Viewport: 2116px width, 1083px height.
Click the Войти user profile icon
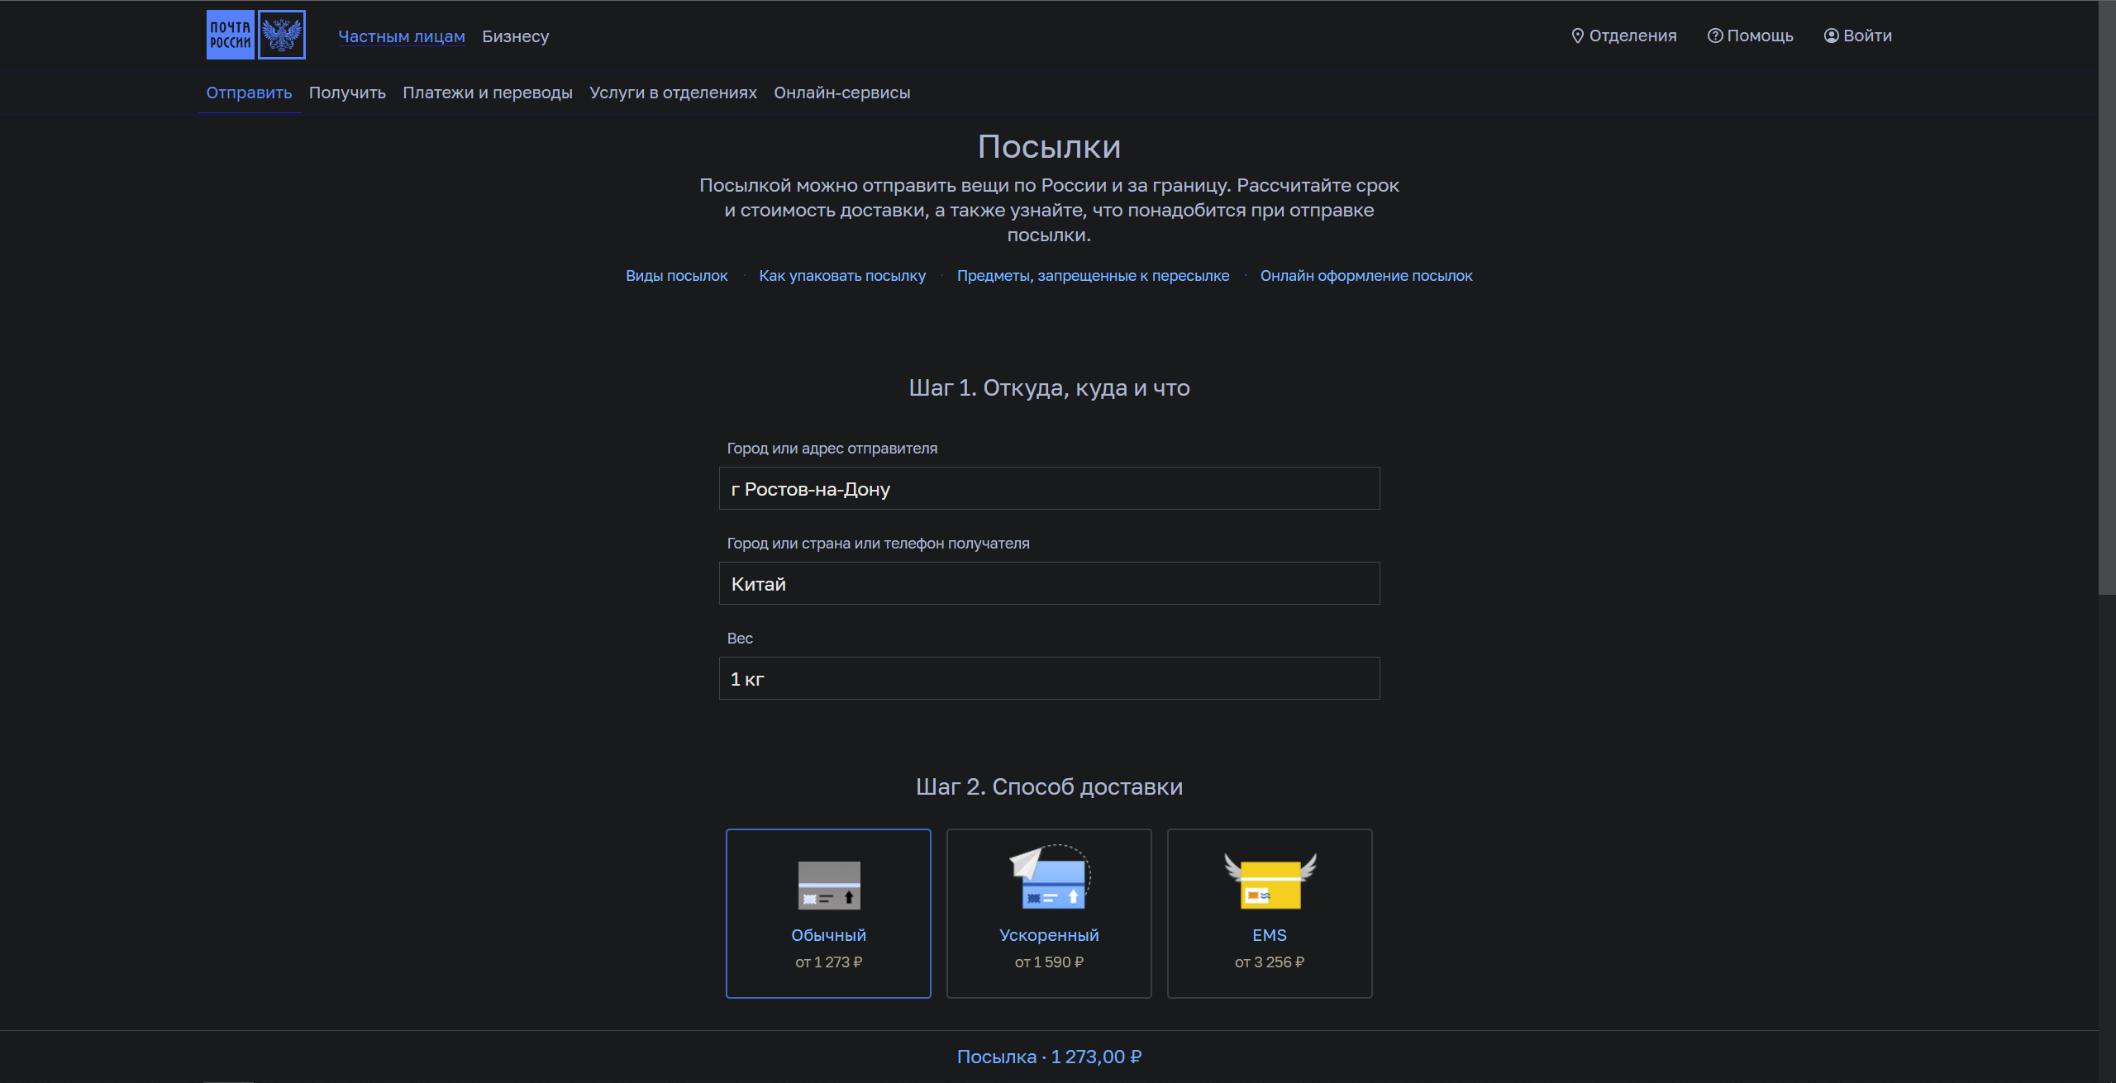pos(1832,36)
